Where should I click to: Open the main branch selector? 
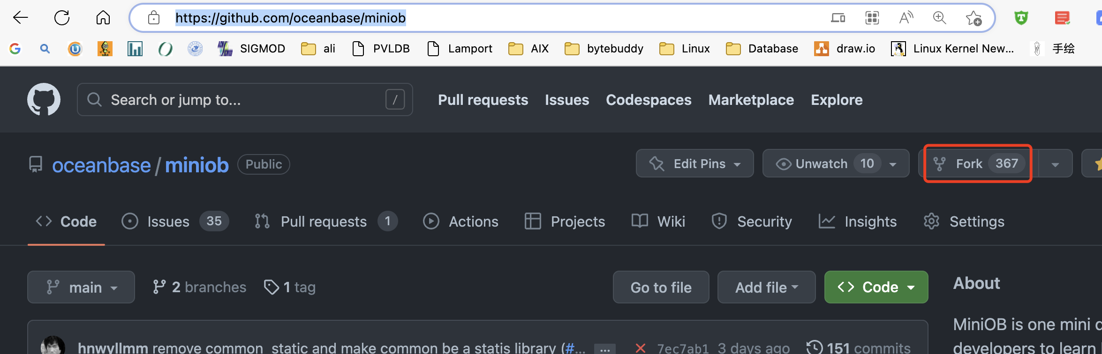[81, 287]
